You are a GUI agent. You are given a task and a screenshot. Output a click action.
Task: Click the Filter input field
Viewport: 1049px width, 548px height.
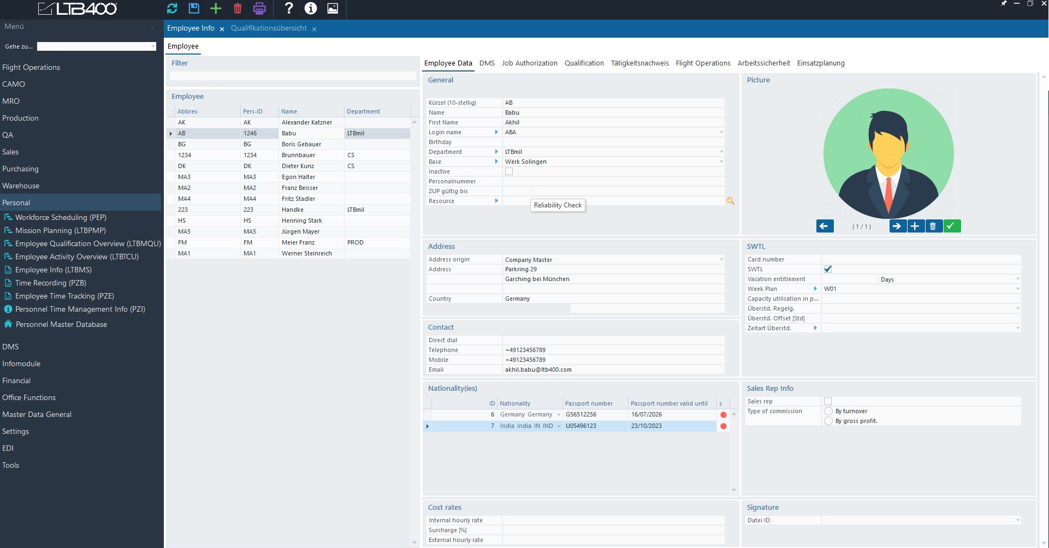293,76
